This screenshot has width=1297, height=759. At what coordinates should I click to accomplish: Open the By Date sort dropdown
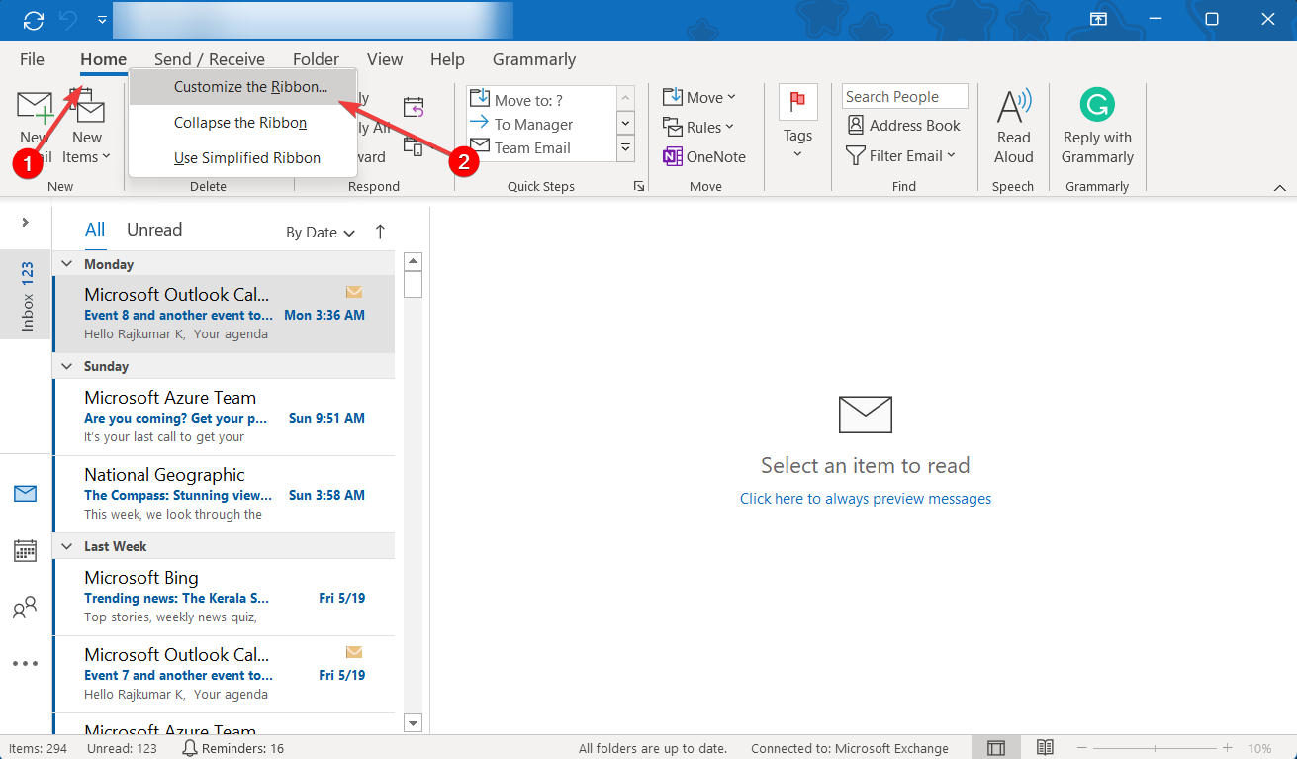pyautogui.click(x=321, y=233)
